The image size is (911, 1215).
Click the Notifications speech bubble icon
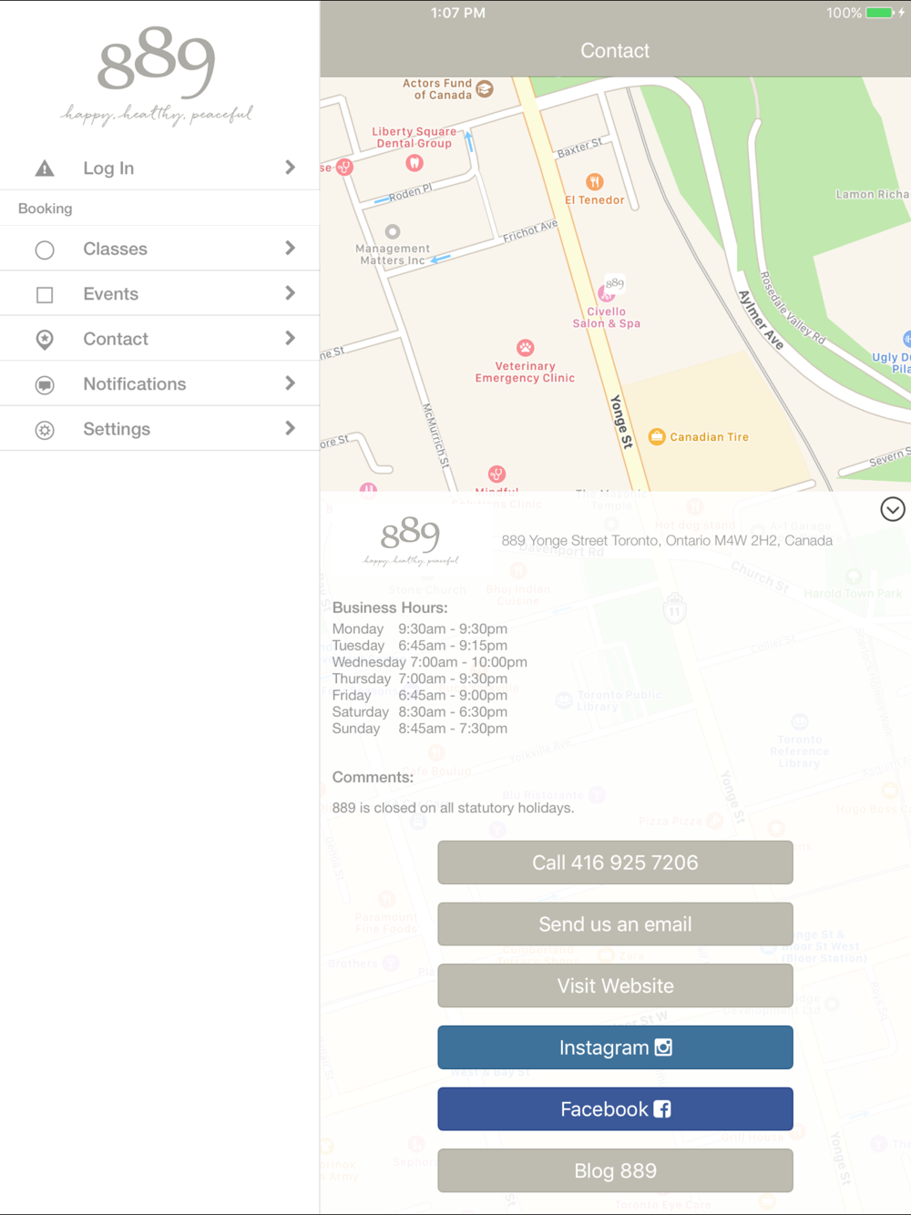coord(45,385)
